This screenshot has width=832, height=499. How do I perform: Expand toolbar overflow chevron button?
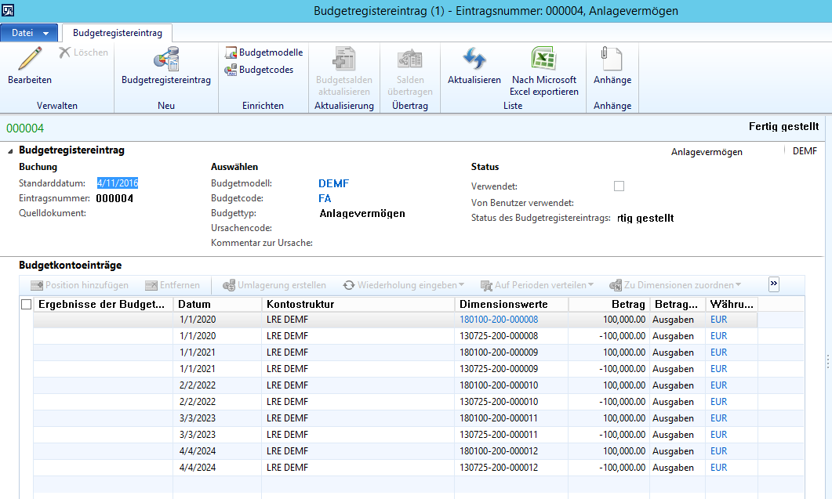tap(773, 284)
